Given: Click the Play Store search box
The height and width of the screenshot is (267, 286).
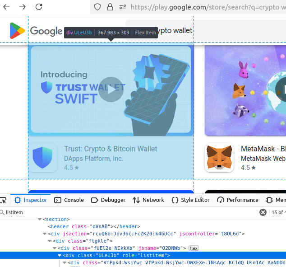Looking at the screenshot, I should point(206,31).
